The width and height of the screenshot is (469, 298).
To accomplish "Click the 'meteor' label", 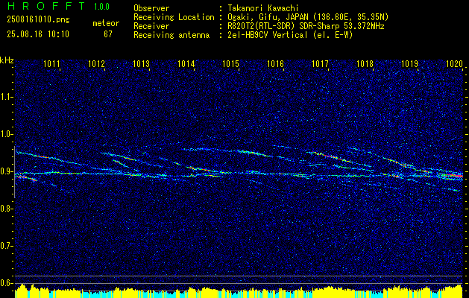I will pos(106,23).
